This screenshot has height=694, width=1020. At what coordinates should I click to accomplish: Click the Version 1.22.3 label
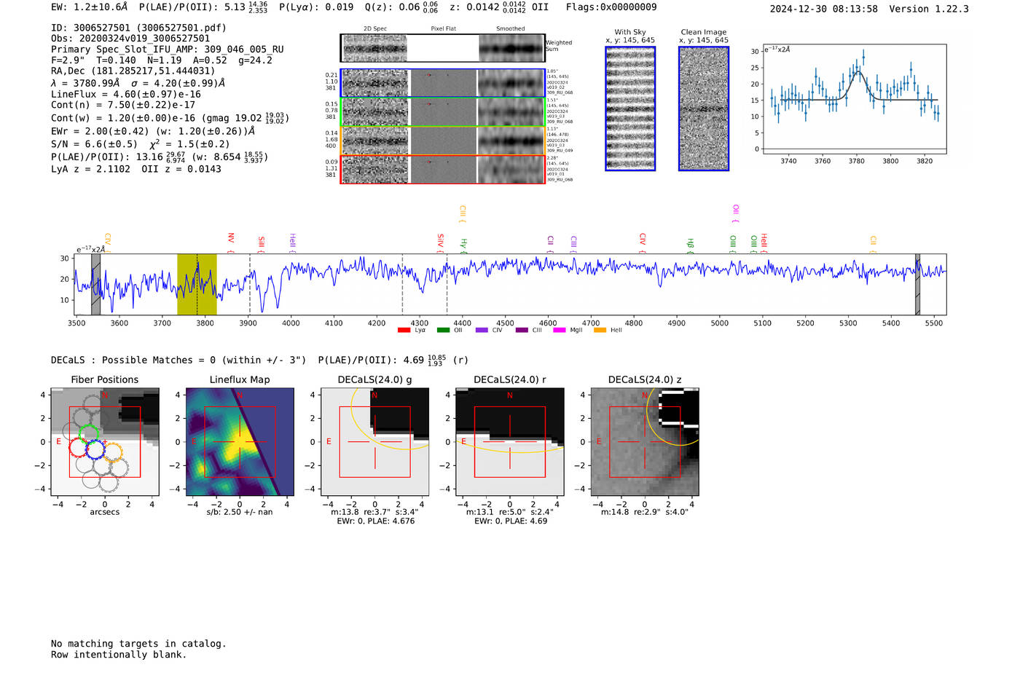929,9
